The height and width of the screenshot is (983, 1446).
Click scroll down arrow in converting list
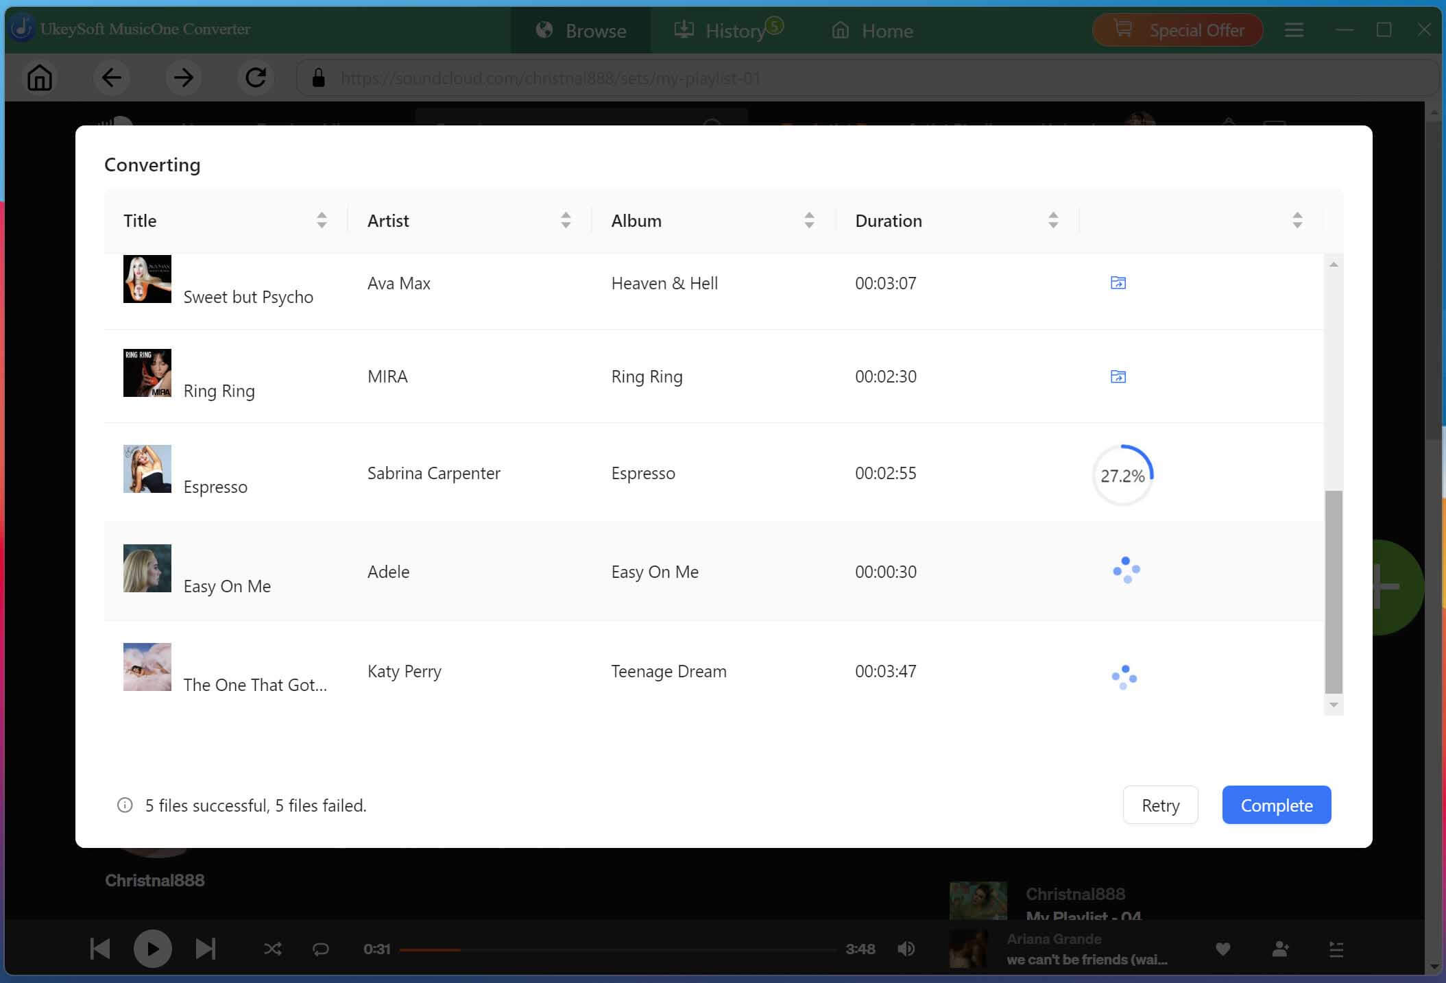click(1334, 705)
